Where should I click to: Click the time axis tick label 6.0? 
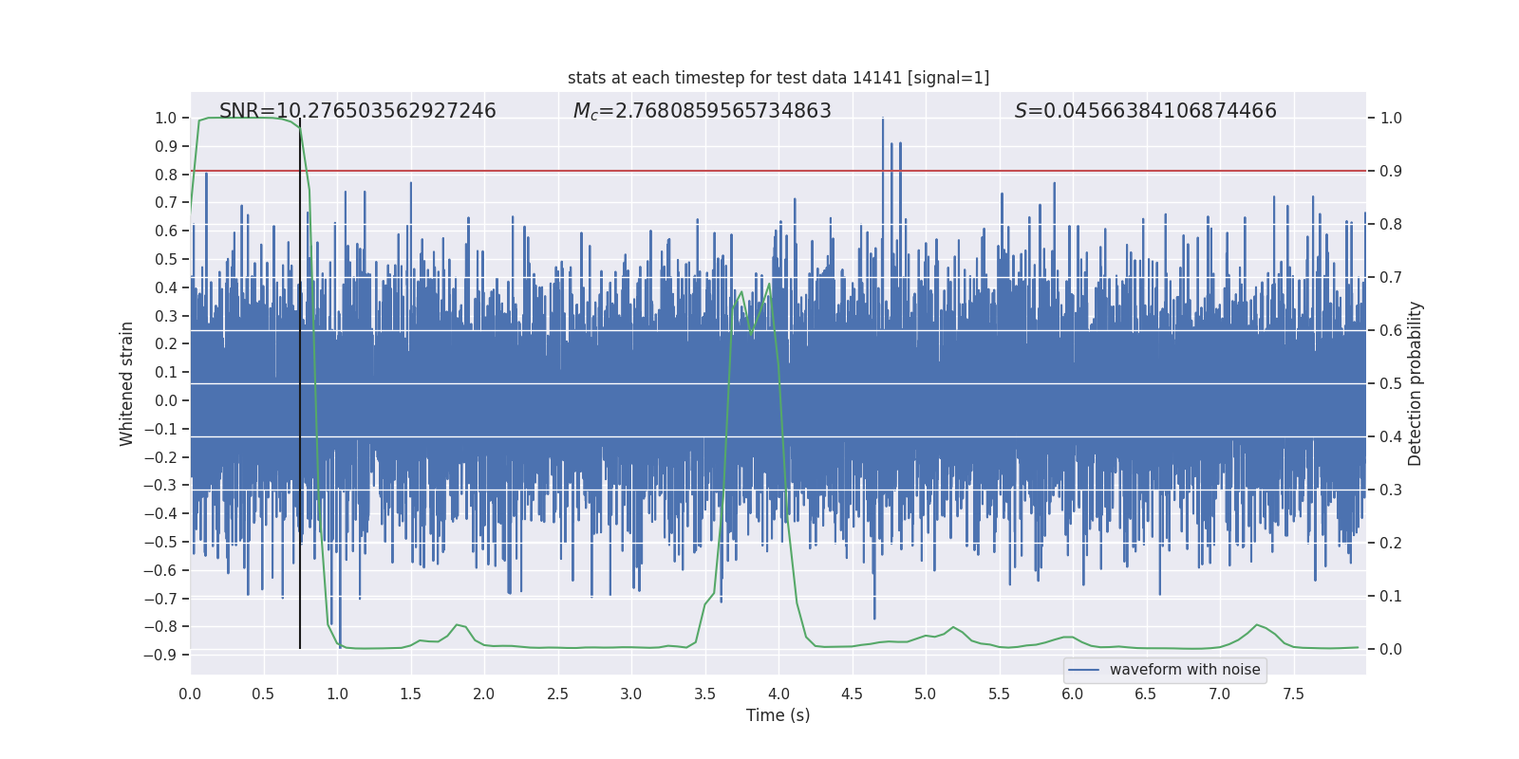[1073, 694]
